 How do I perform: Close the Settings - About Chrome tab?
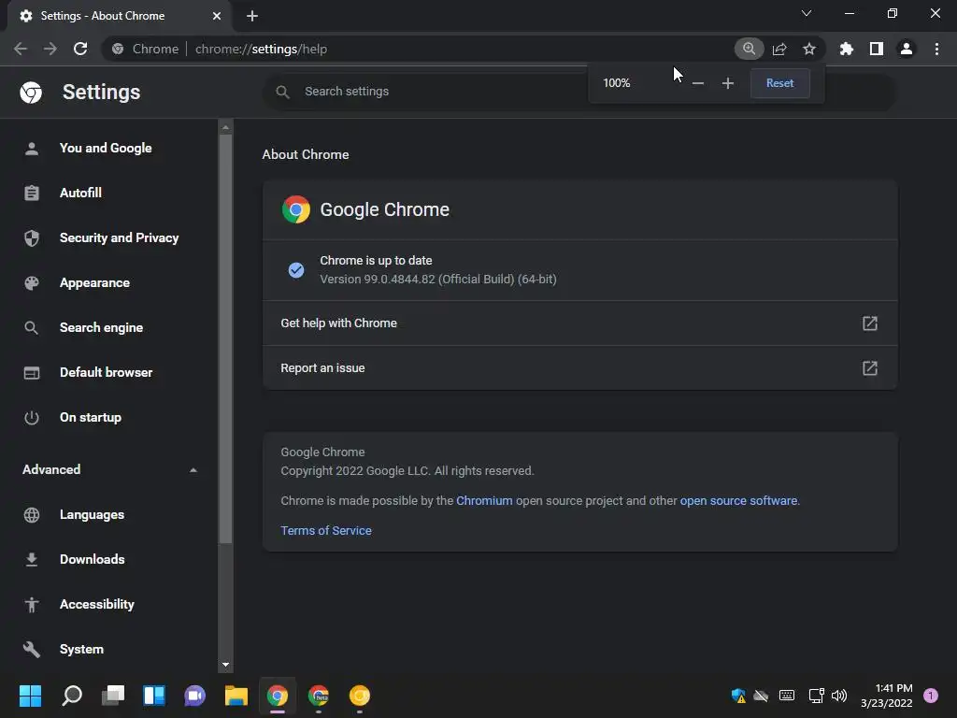[217, 16]
